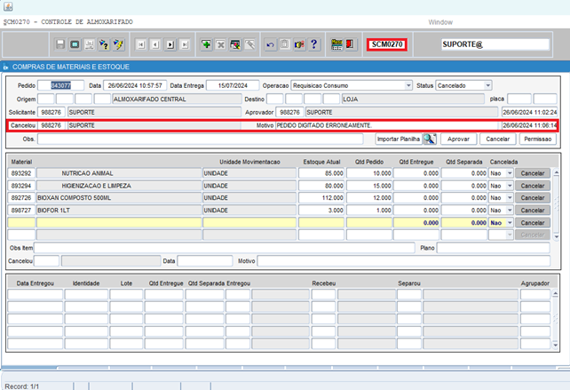Image resolution: width=570 pixels, height=390 pixels.
Task: Click the green plus insert record icon
Action: coord(206,44)
